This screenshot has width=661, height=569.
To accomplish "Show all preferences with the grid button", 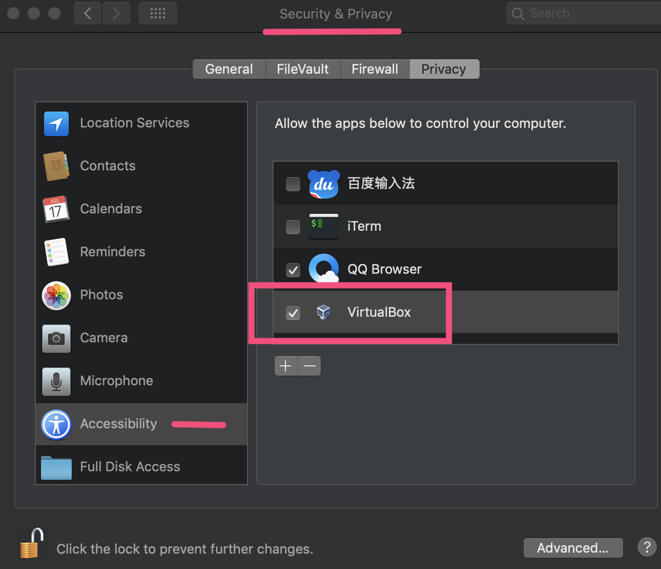I will tap(158, 13).
